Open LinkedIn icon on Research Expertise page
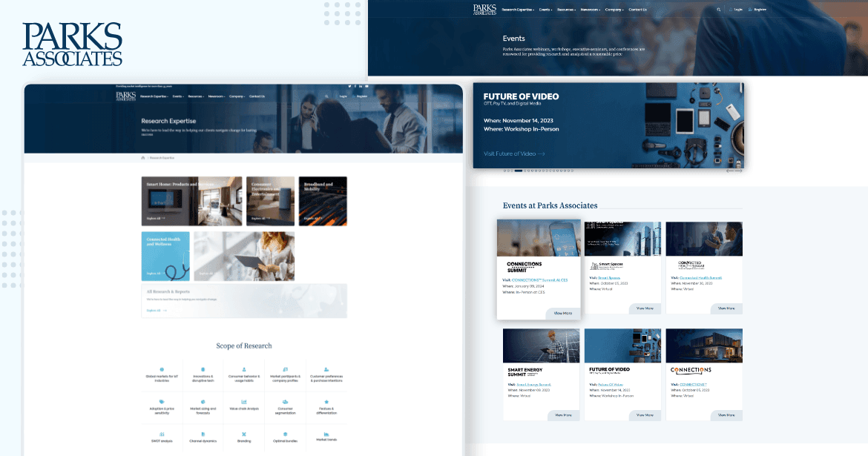The image size is (868, 456). pyautogui.click(x=361, y=86)
